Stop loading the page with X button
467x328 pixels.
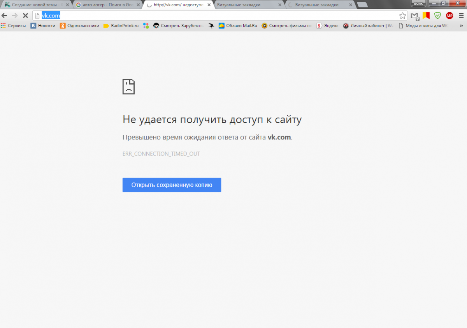[25, 16]
